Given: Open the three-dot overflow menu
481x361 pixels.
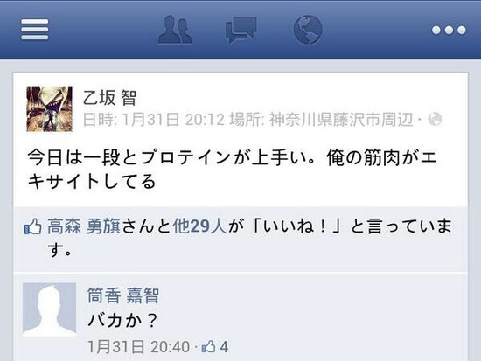Looking at the screenshot, I should click(x=449, y=30).
